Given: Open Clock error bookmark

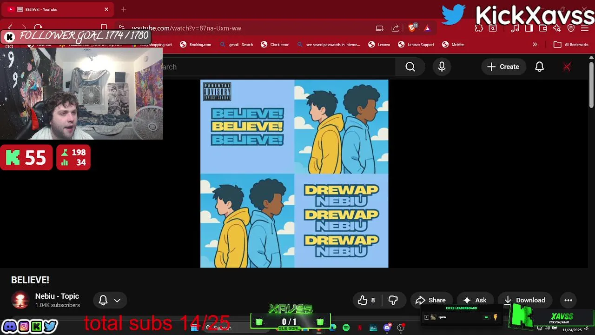Looking at the screenshot, I should (275, 45).
